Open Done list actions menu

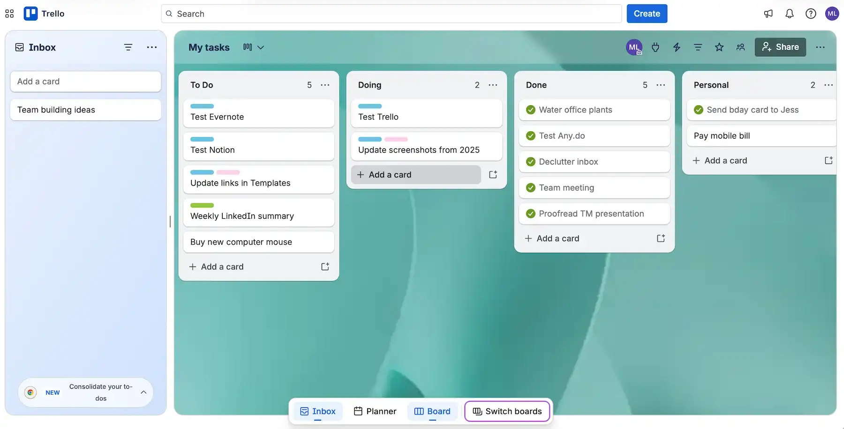pos(661,85)
